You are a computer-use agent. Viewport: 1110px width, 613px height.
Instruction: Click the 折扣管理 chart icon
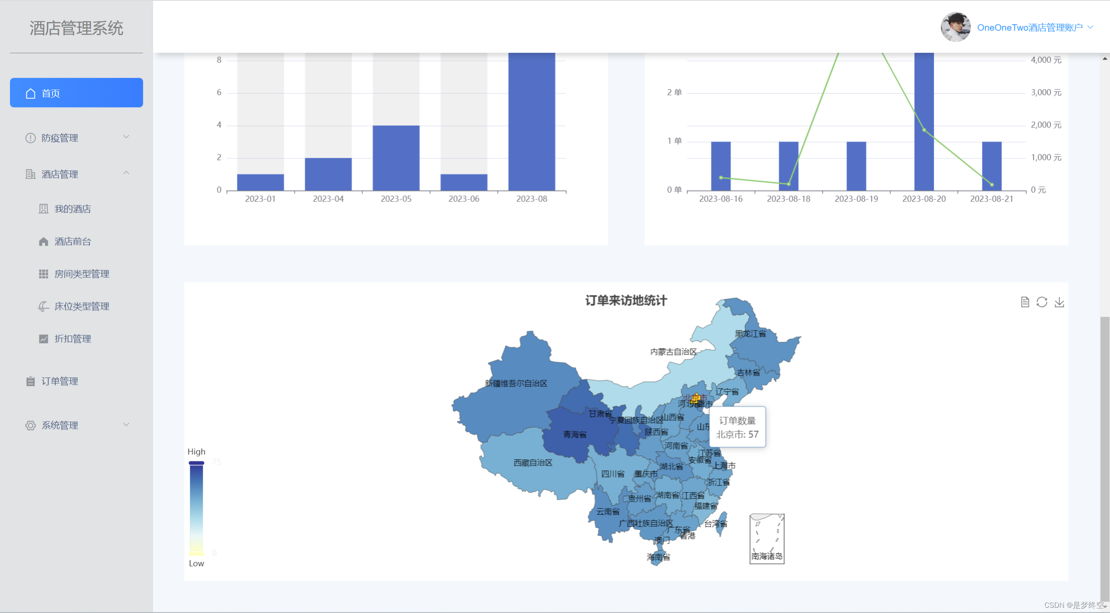point(43,339)
